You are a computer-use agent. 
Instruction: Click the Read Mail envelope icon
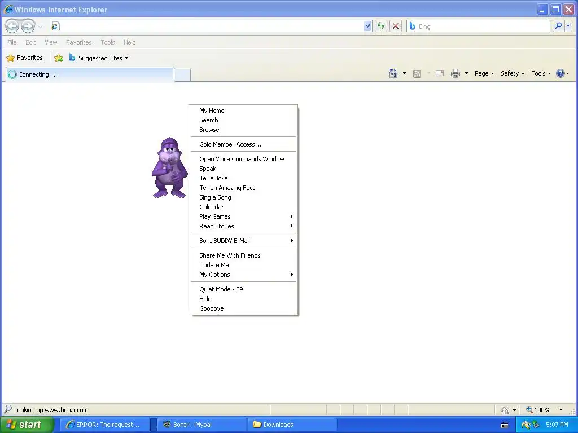tap(439, 73)
